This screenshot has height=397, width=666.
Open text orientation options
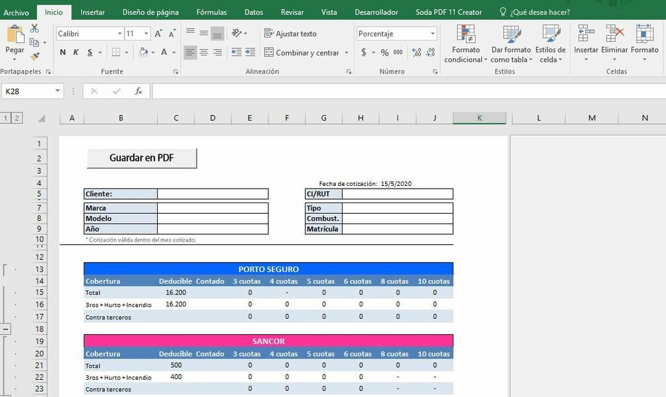pyautogui.click(x=239, y=33)
